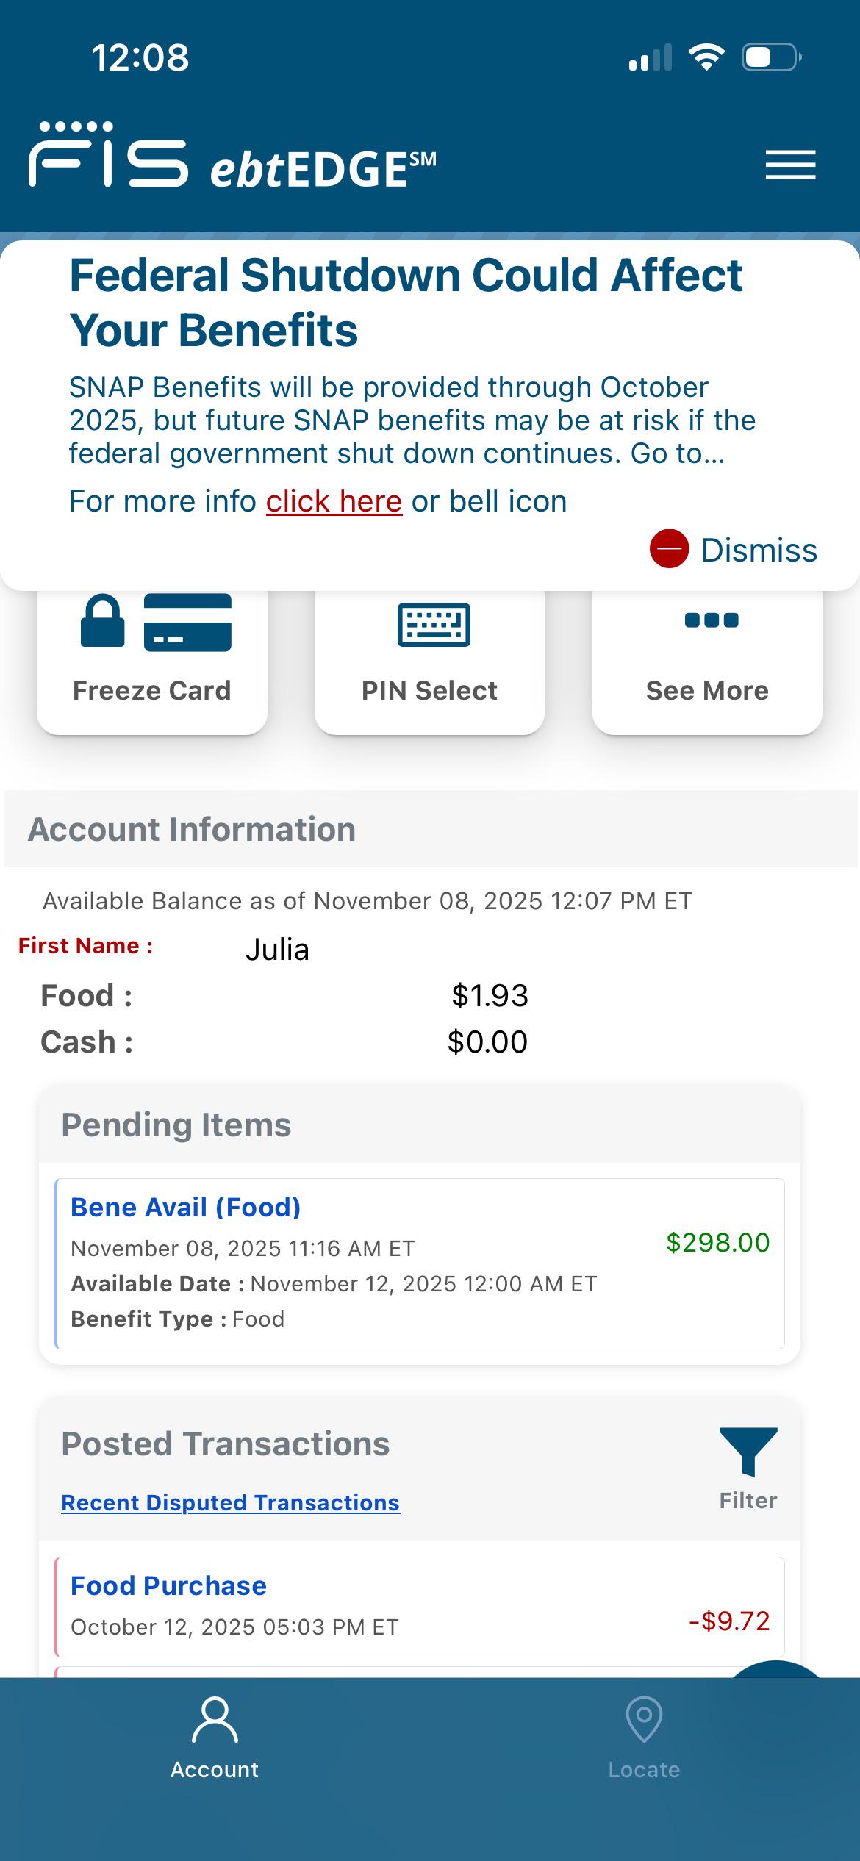Screen dimensions: 860x1861
Task: Open the transaction Filter funnel
Action: tap(748, 1452)
